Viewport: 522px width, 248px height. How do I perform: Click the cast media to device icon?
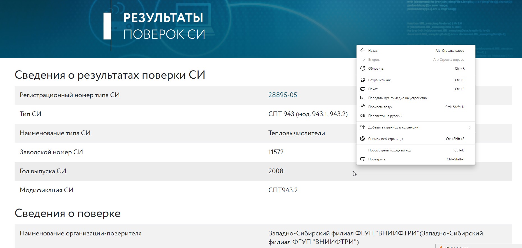click(363, 98)
